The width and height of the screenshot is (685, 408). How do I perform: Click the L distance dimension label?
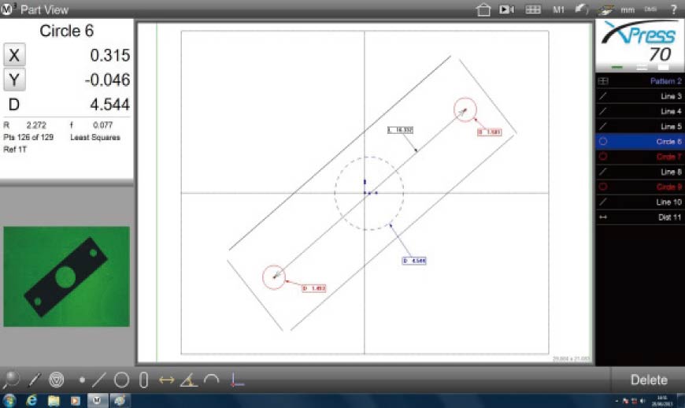tap(400, 130)
